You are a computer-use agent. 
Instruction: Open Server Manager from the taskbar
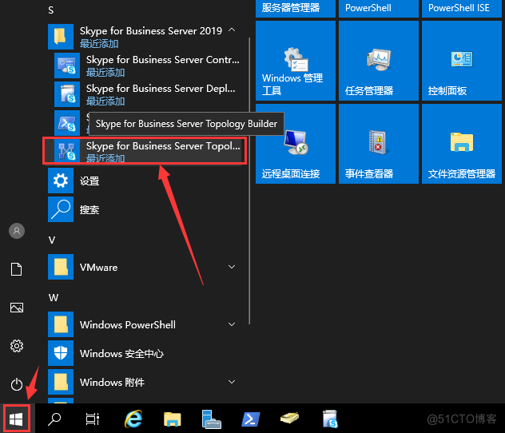point(211,419)
